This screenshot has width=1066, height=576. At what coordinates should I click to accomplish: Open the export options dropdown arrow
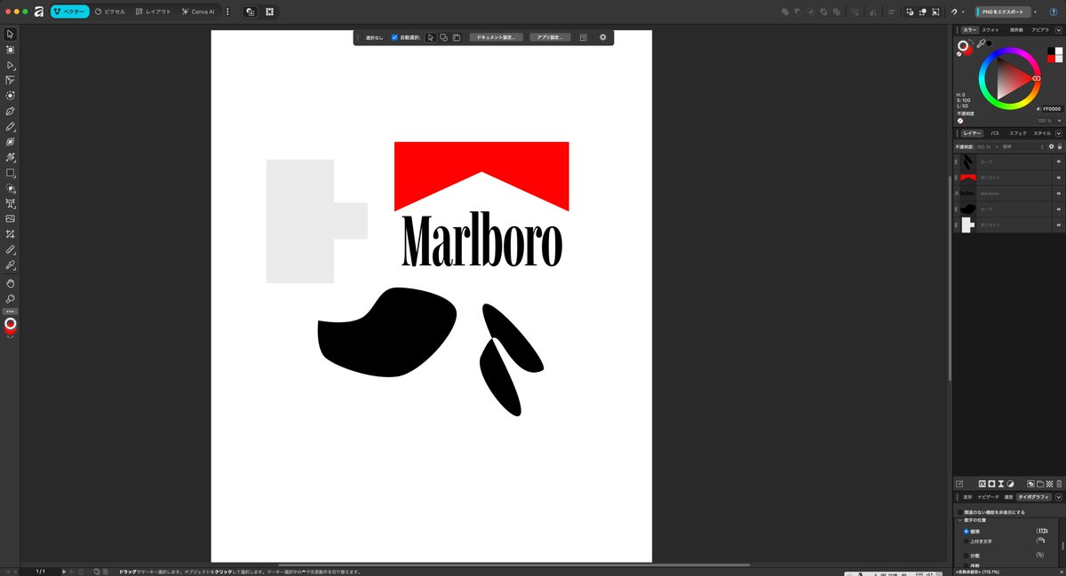[x=1035, y=12]
